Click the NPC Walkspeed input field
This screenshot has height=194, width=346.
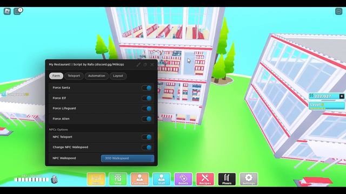pyautogui.click(x=128, y=158)
